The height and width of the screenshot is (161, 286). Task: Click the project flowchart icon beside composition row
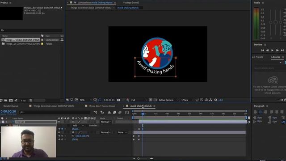point(62,40)
